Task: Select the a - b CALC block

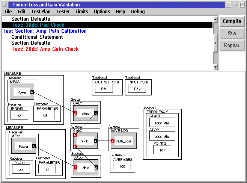Action: coord(85,141)
